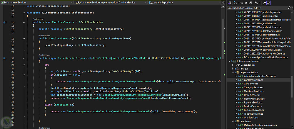Open CategoryService.cs file
294x129 pixels.
253,87
